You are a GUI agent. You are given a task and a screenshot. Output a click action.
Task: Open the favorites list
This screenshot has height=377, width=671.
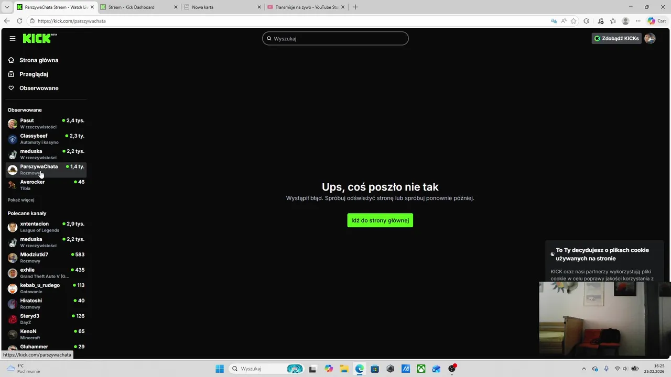(613, 21)
